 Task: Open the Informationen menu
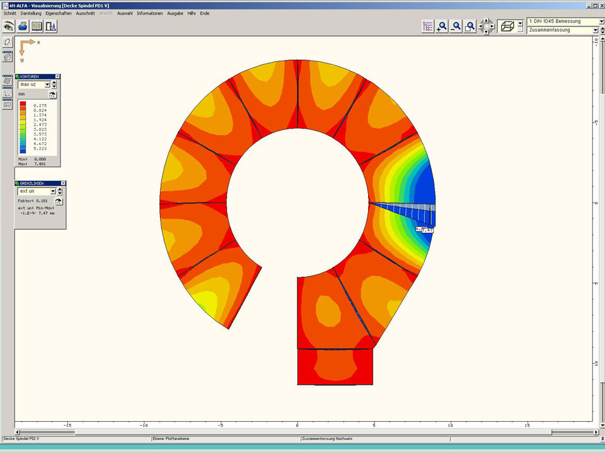(x=149, y=13)
